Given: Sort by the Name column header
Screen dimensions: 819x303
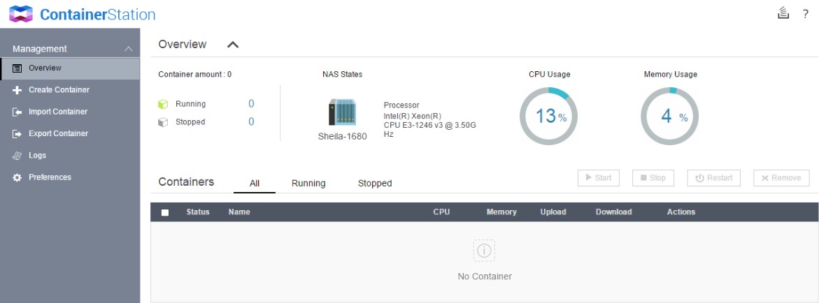Looking at the screenshot, I should [x=239, y=212].
